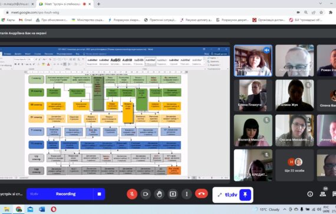Toggle the raise hand button
The width and height of the screenshot is (336, 214).
click(159, 194)
